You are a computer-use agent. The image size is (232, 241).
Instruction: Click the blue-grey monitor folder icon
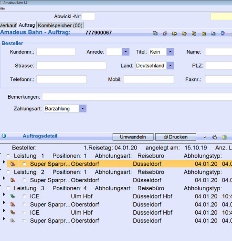click(213, 34)
